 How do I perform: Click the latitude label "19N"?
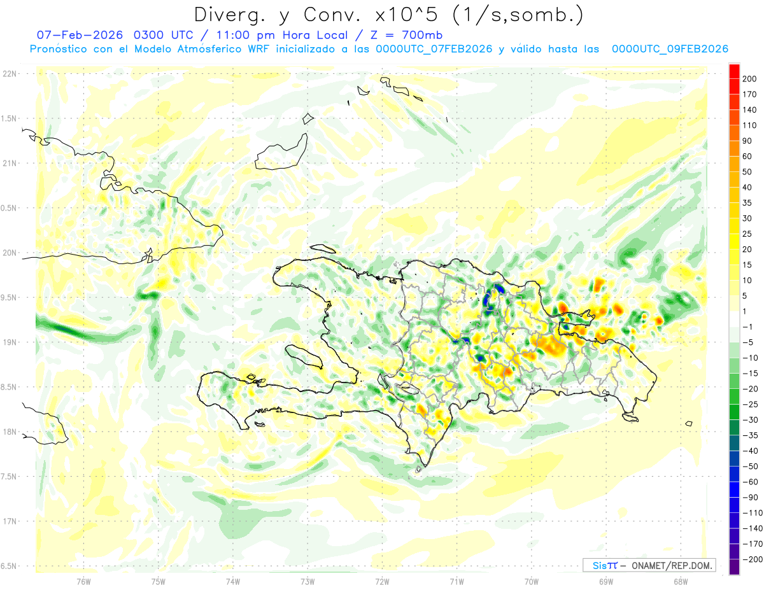pos(10,342)
